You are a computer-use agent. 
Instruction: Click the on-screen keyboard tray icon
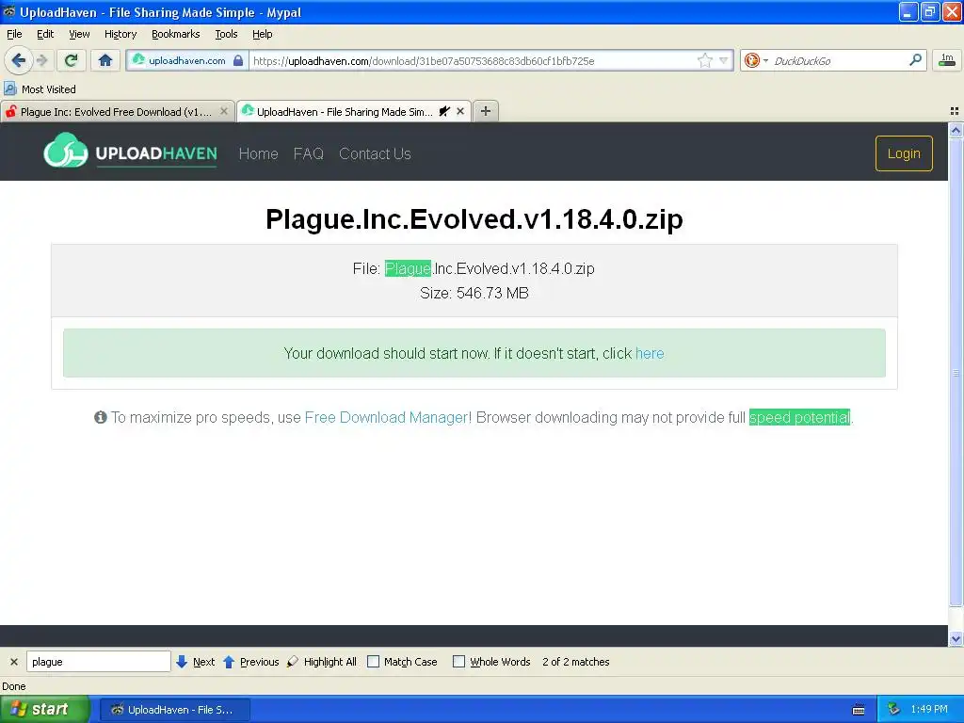pyautogui.click(x=859, y=710)
